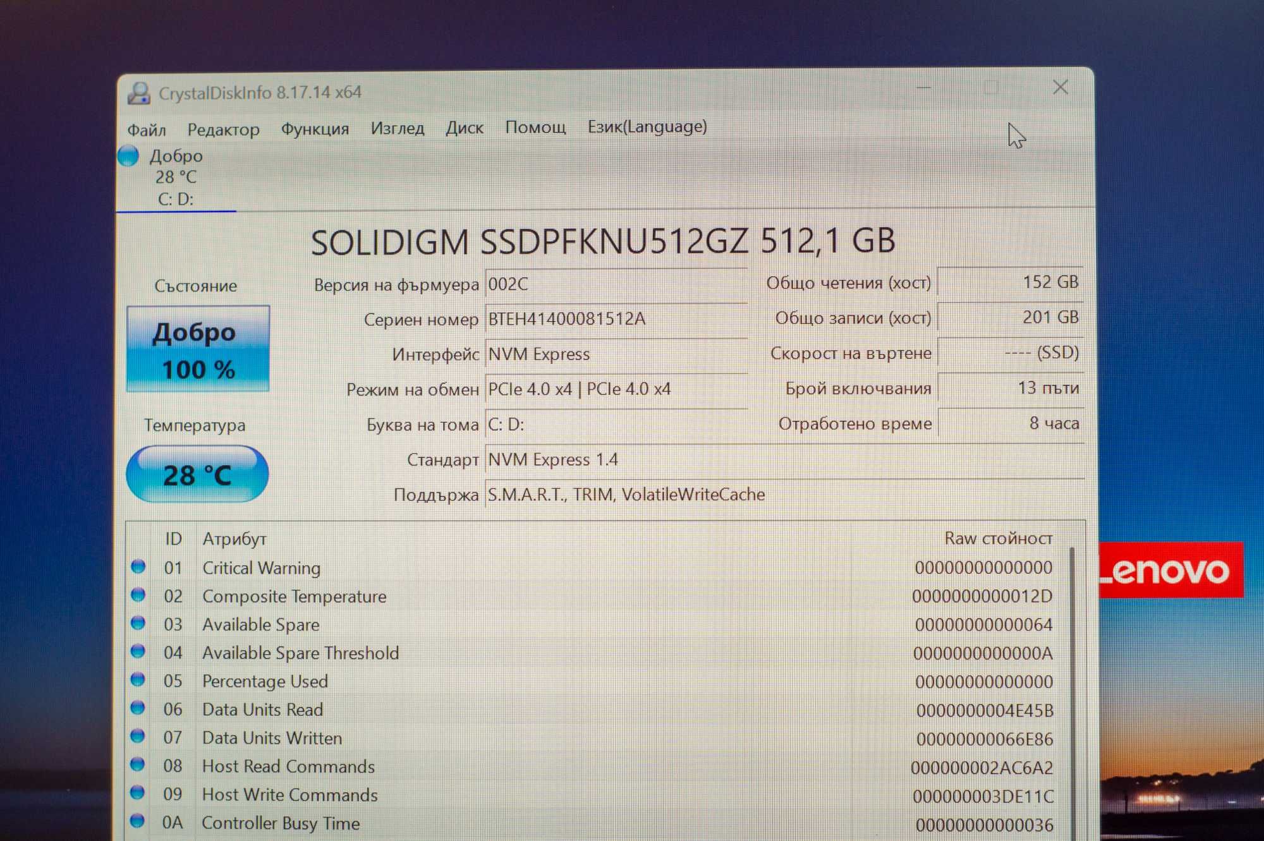Image resolution: width=1264 pixels, height=841 pixels.
Task: Click the Атрибут column header
Action: [234, 539]
